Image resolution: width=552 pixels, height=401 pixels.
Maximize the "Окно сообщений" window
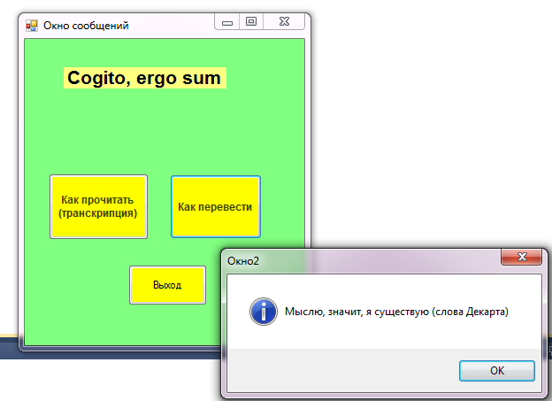point(251,22)
